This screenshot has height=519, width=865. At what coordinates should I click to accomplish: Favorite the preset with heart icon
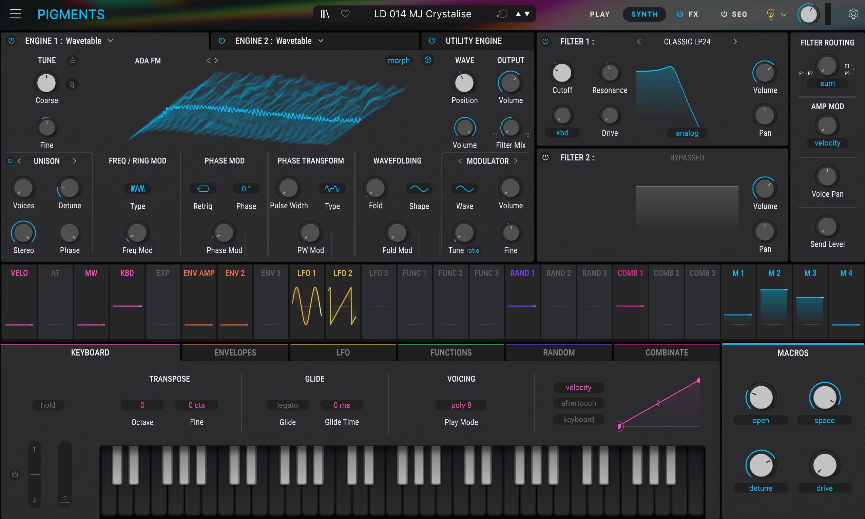345,14
